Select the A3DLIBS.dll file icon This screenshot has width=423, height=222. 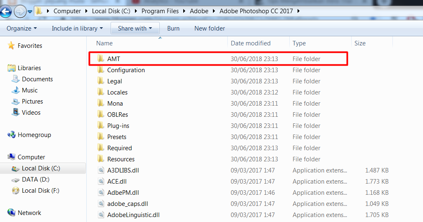(x=101, y=170)
